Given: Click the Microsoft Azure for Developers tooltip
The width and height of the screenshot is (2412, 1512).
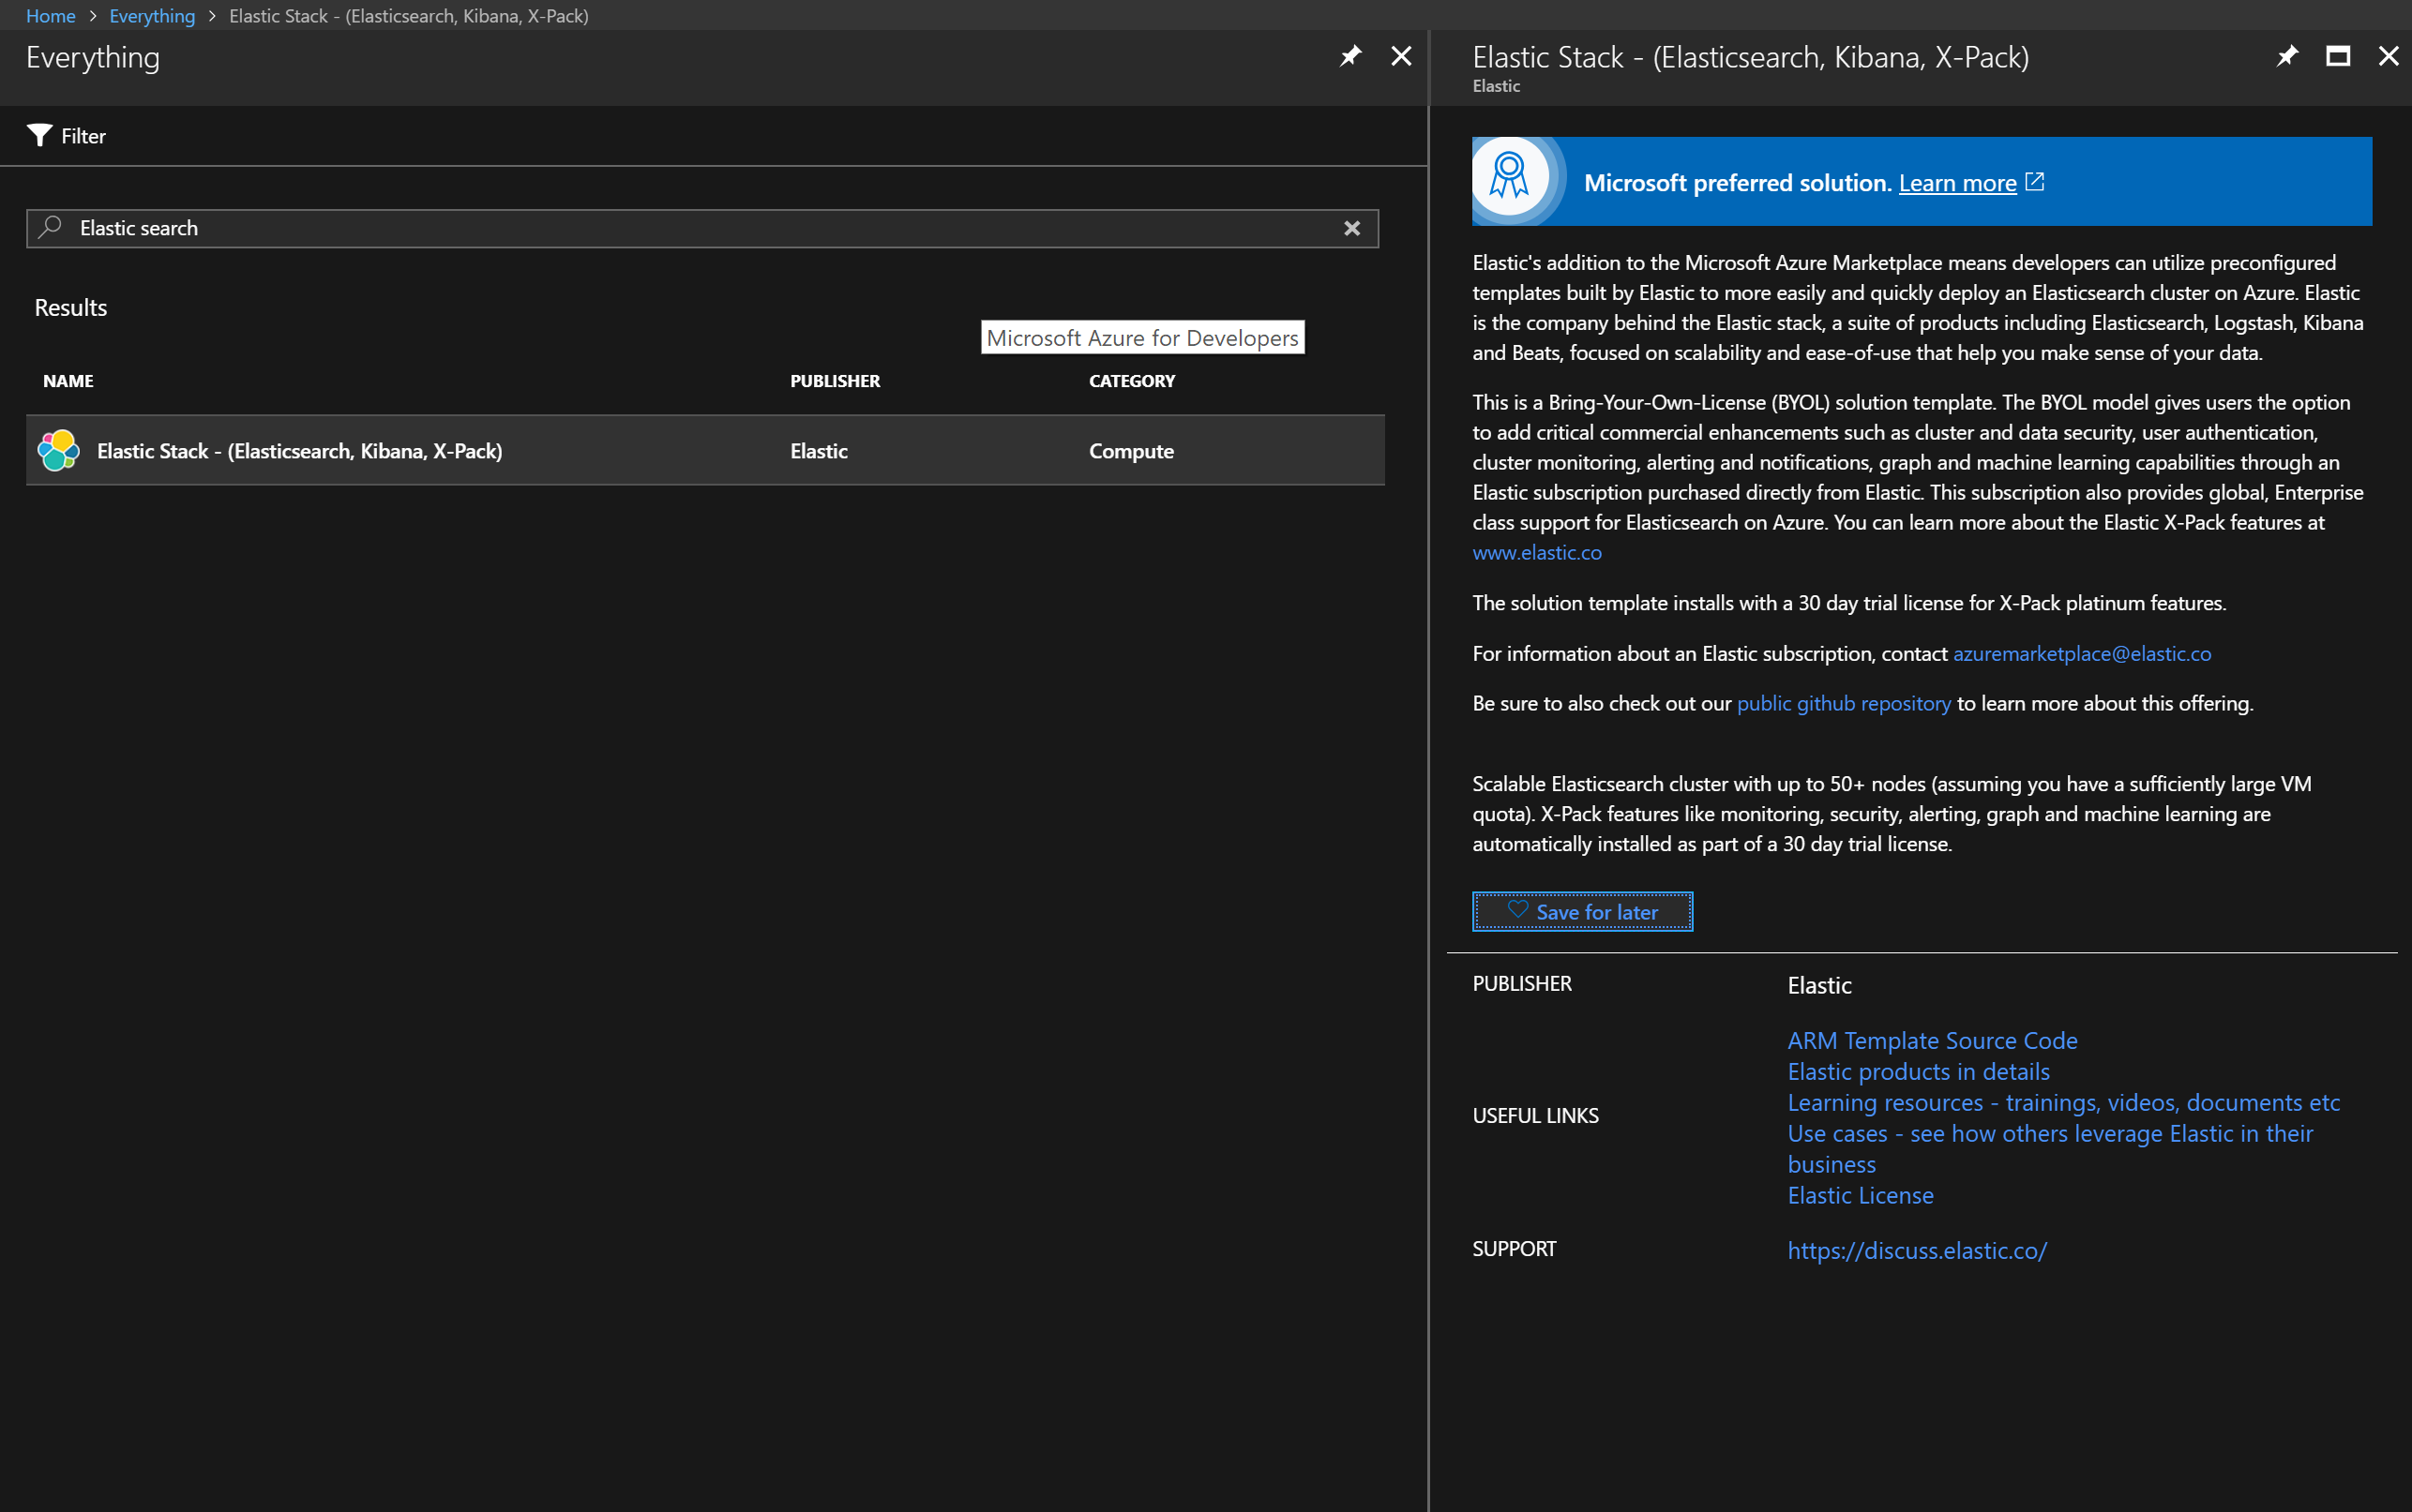Looking at the screenshot, I should (x=1142, y=338).
